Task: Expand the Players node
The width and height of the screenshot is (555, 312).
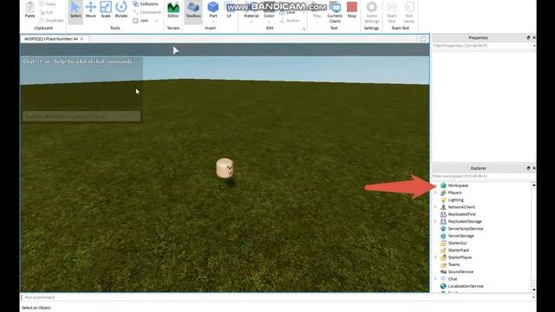Action: (x=435, y=192)
